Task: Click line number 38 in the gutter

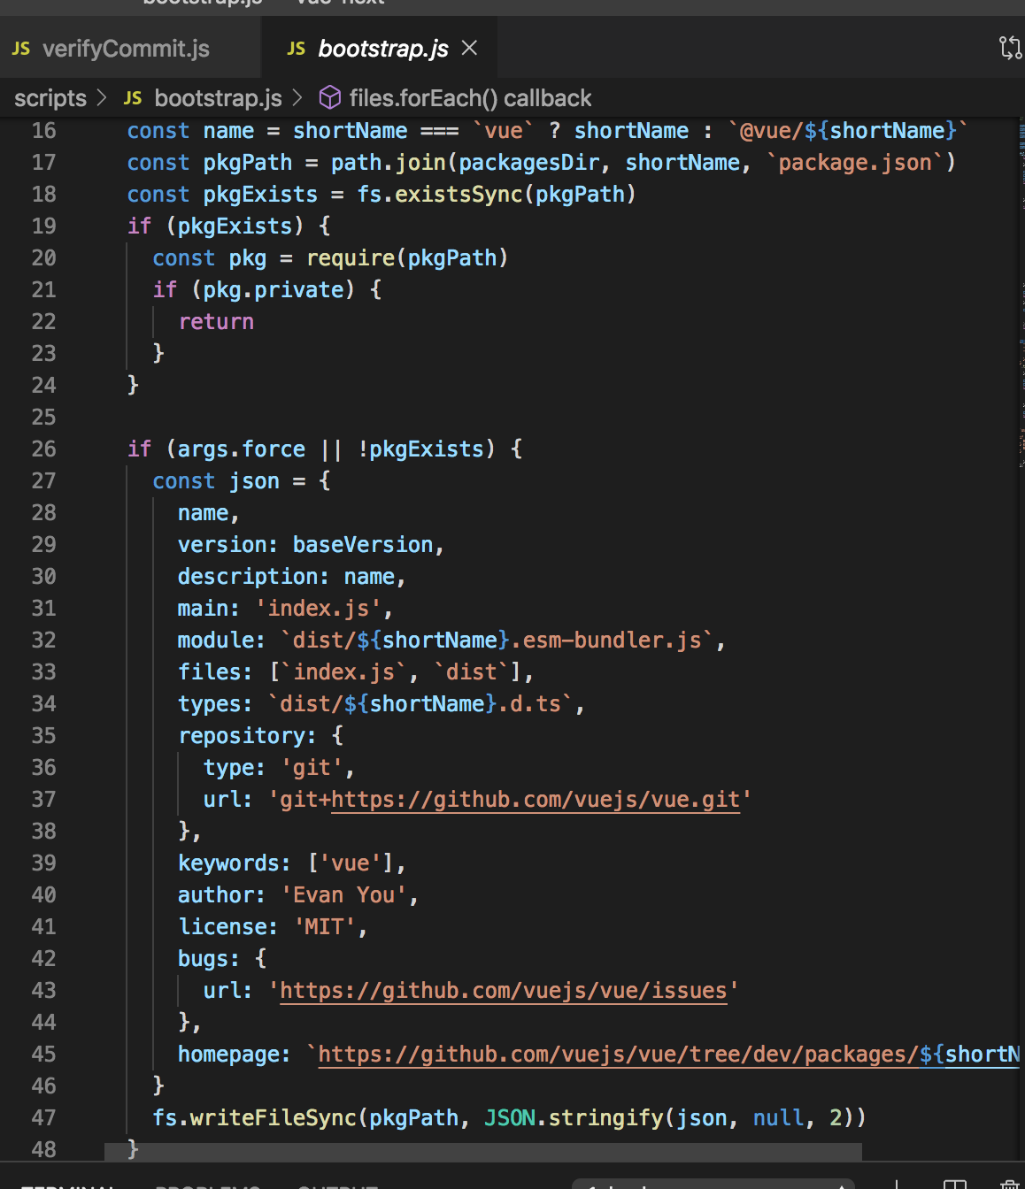Action: pyautogui.click(x=44, y=832)
